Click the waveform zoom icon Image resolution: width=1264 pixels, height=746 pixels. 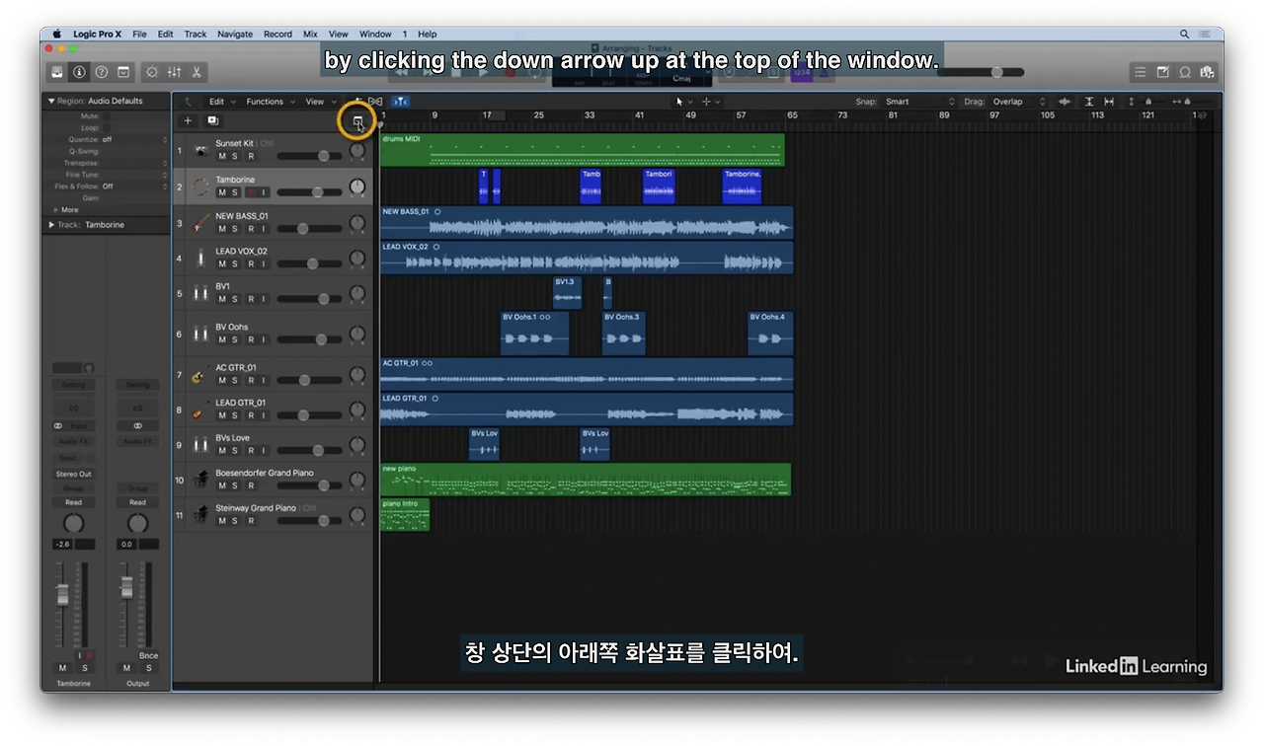click(1065, 102)
